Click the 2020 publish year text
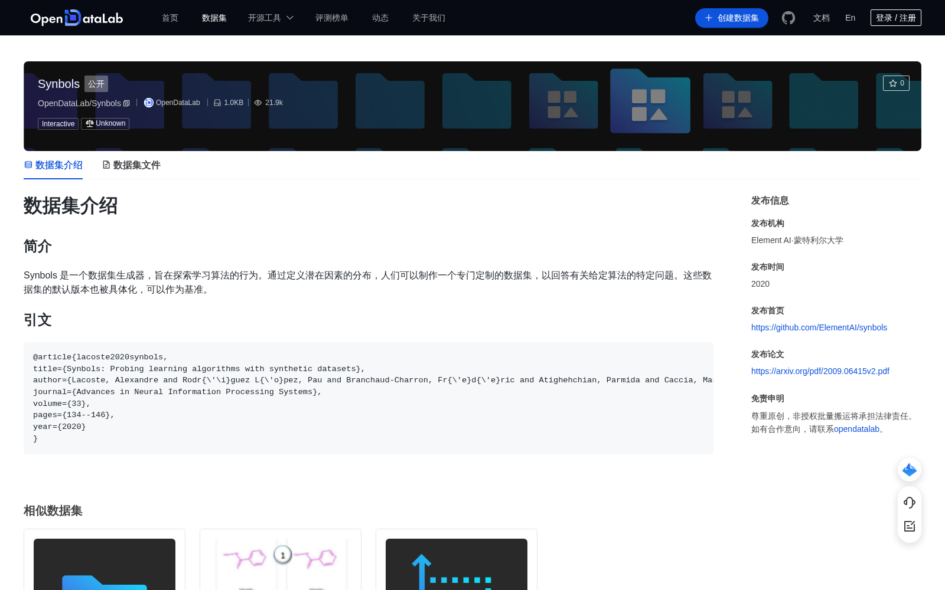 tap(760, 284)
